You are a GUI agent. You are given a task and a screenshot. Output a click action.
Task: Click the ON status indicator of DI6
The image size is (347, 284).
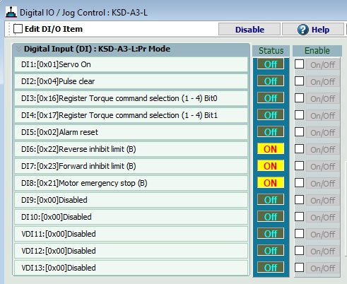tap(271, 149)
